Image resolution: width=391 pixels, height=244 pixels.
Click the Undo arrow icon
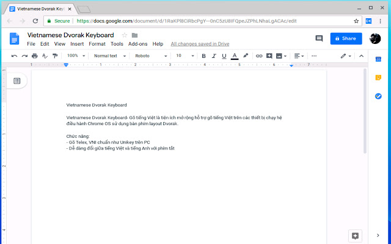coord(14,56)
